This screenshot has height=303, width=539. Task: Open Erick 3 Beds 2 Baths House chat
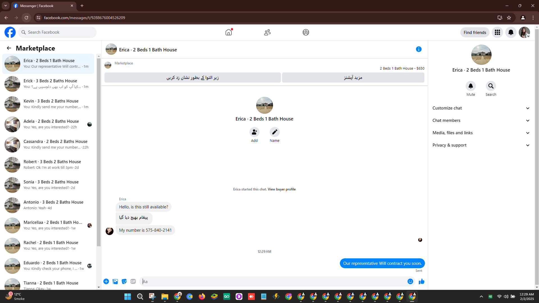click(48, 84)
